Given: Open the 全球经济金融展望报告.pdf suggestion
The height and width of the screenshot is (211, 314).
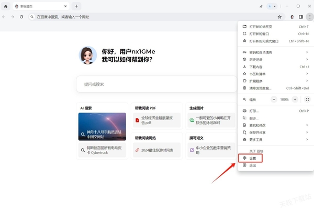Looking at the screenshot, I should pos(156,120).
